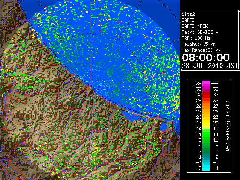Click the '28 JUL 2010 JST' date
240x180 pixels.
click(x=210, y=66)
